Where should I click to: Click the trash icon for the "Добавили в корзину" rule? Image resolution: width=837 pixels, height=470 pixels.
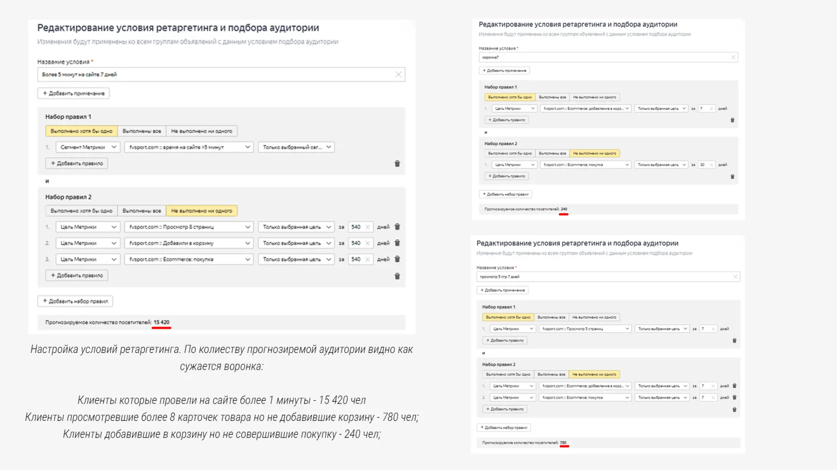click(397, 243)
